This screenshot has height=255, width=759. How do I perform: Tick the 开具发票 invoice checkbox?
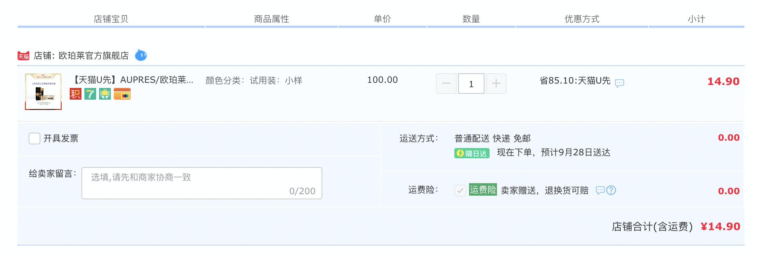coord(34,138)
